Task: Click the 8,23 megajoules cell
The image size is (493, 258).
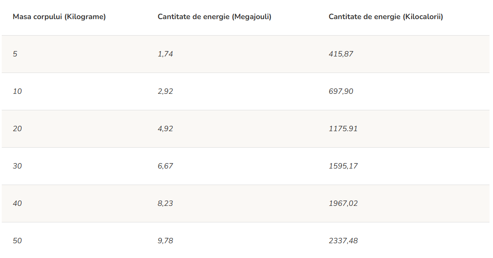Action: tap(165, 204)
